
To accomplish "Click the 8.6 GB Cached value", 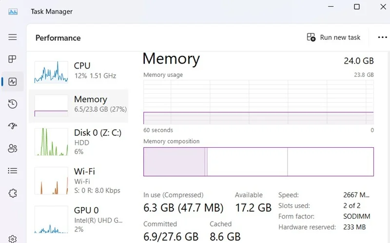I will (x=225, y=237).
